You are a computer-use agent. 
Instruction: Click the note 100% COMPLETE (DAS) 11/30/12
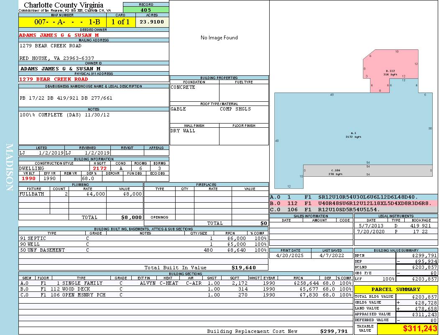tap(65, 115)
